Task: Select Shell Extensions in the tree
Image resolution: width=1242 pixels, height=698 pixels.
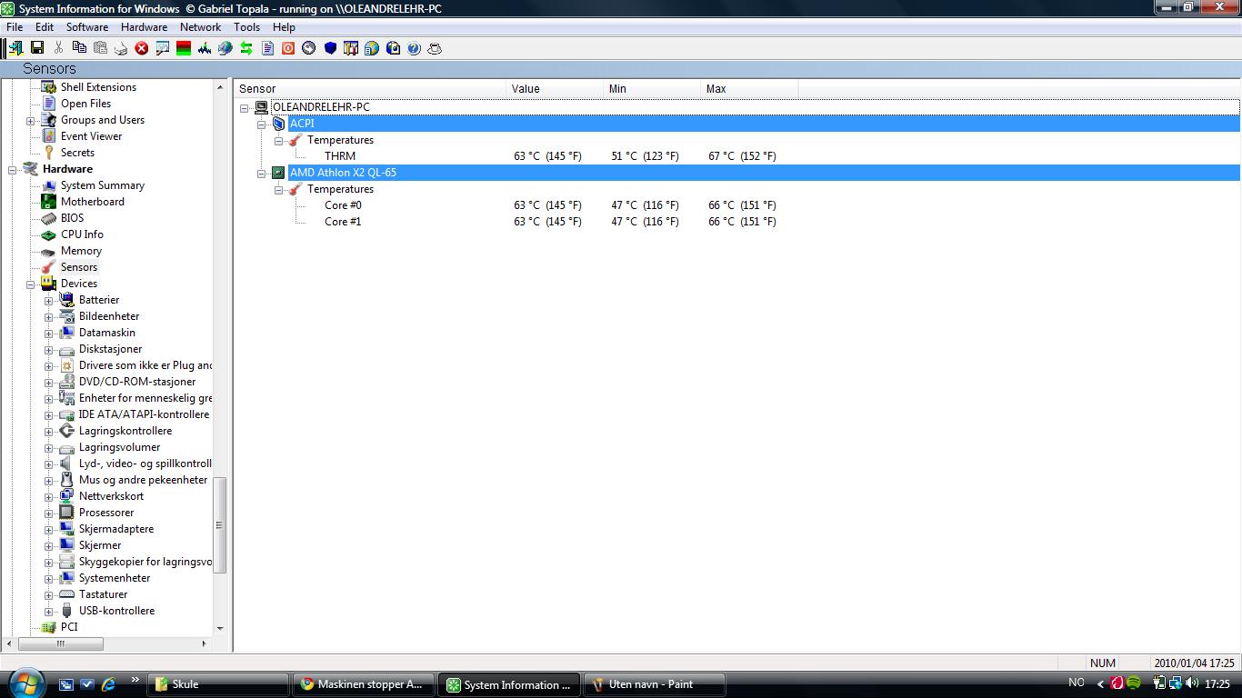Action: tap(99, 87)
